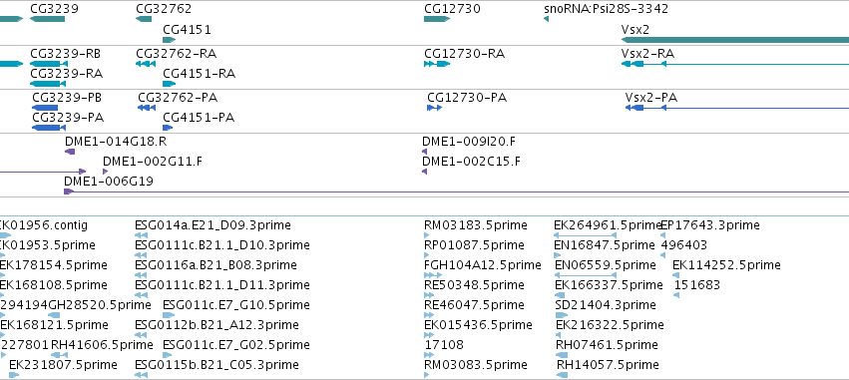849x380 pixels.
Task: Click the CG32762-PA protein glyph
Action: tap(147, 108)
